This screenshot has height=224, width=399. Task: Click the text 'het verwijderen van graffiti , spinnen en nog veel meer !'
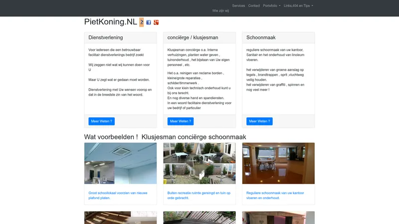(x=275, y=87)
